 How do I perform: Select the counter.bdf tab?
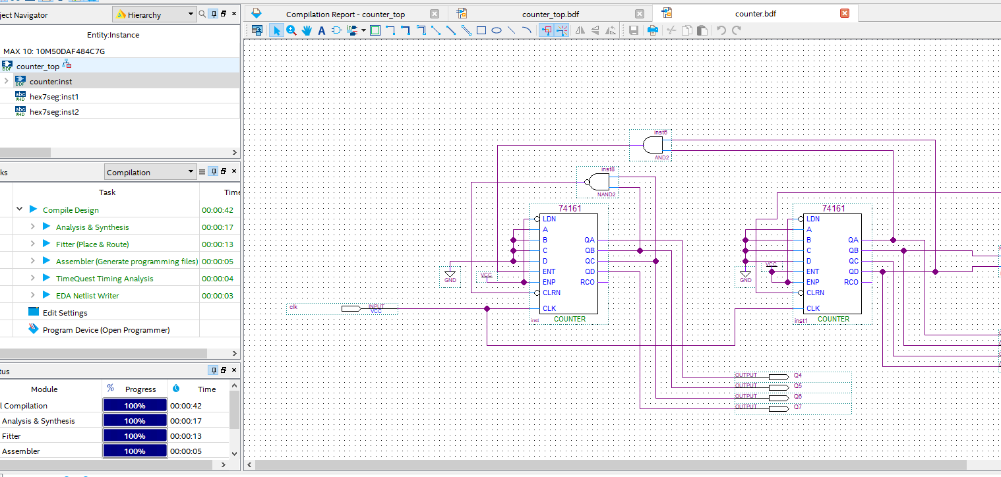click(x=757, y=14)
